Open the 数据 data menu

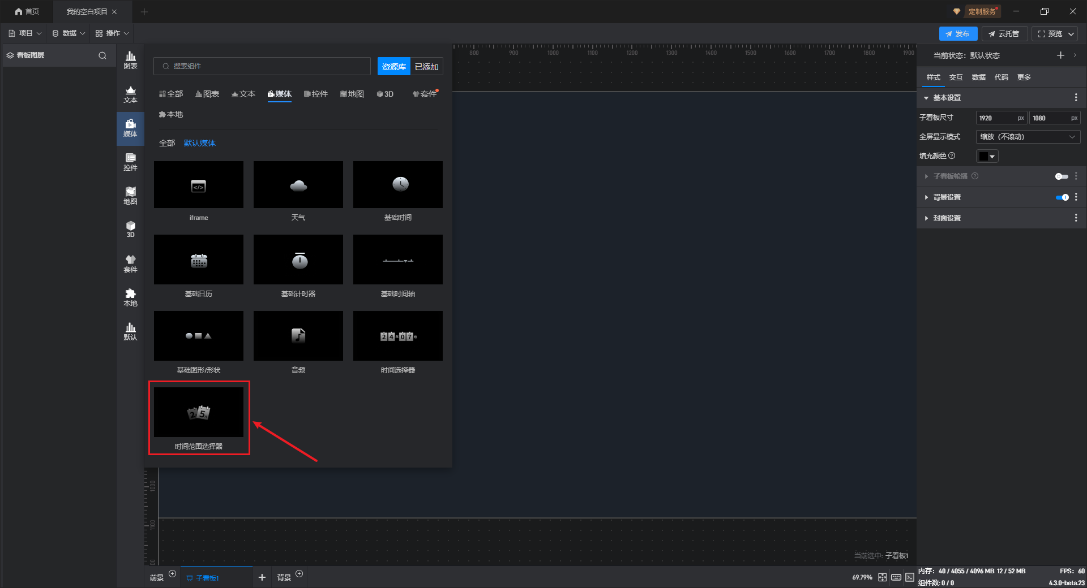click(x=69, y=33)
